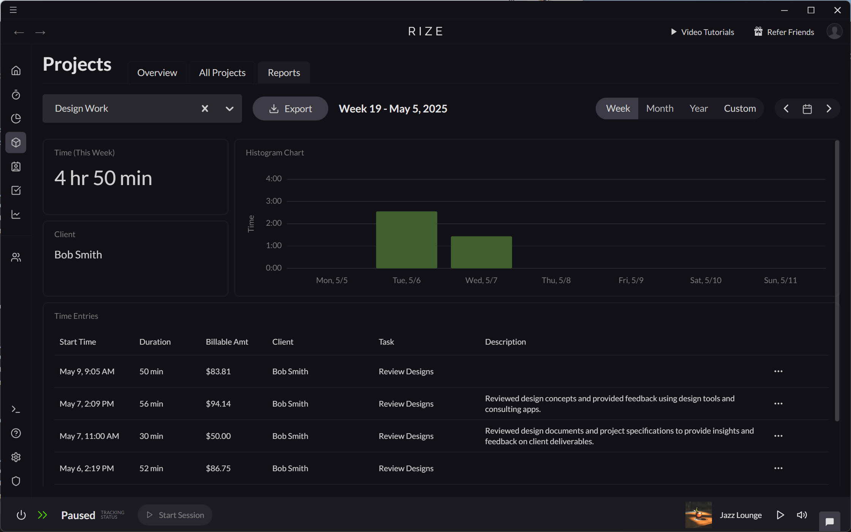851x532 pixels.
Task: Select the timer icon in the sidebar
Action: (16, 95)
